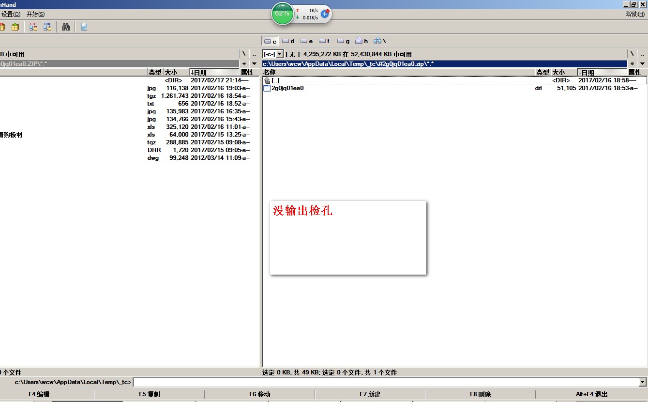Sort left panel by 属性 column
Image resolution: width=648 pixels, height=402 pixels.
tap(249, 72)
